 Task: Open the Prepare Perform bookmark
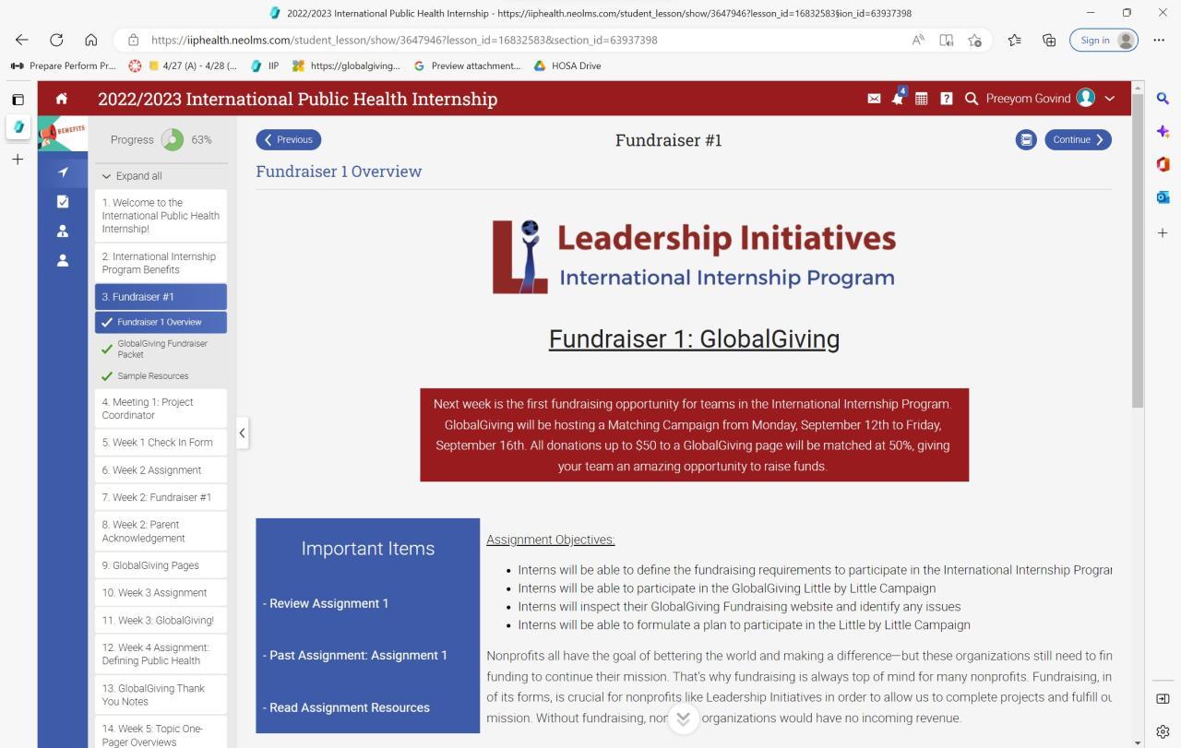click(63, 65)
